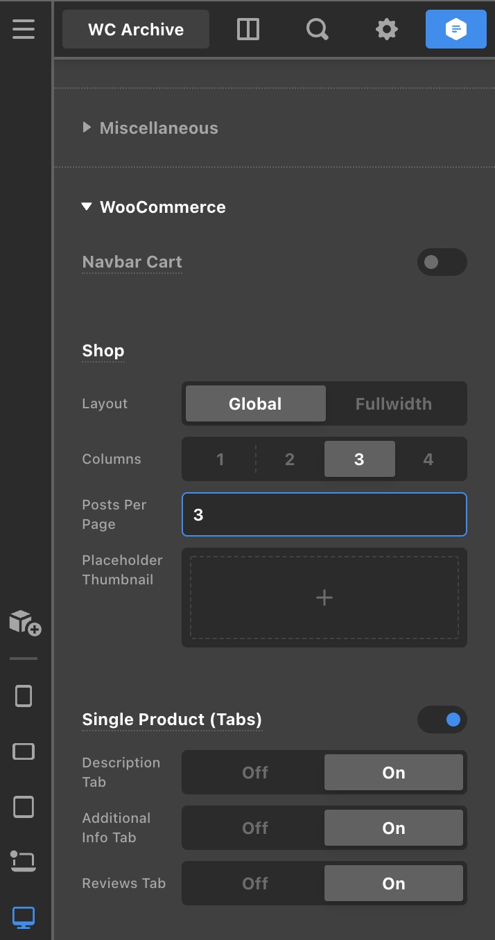Turn Reviews Tab Off
This screenshot has width=495, height=940.
point(255,883)
